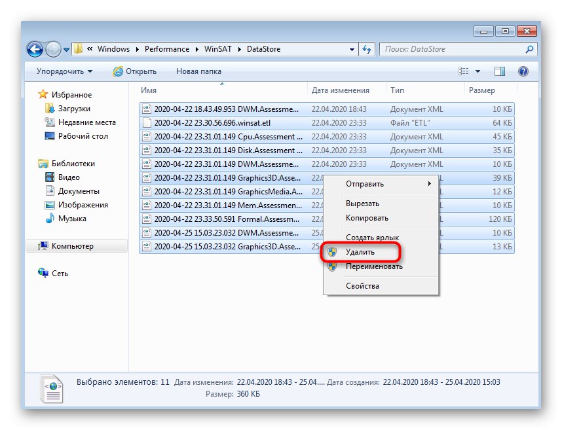Click the folder icon in the address bar
The height and width of the screenshot is (430, 562).
pos(77,48)
